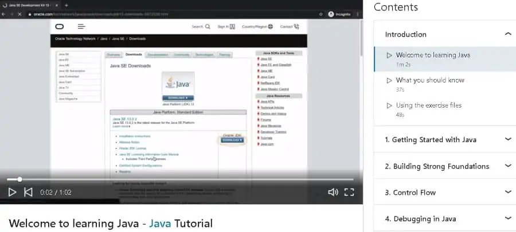
Task: Stop page loading with the X icon
Action: tap(21, 14)
